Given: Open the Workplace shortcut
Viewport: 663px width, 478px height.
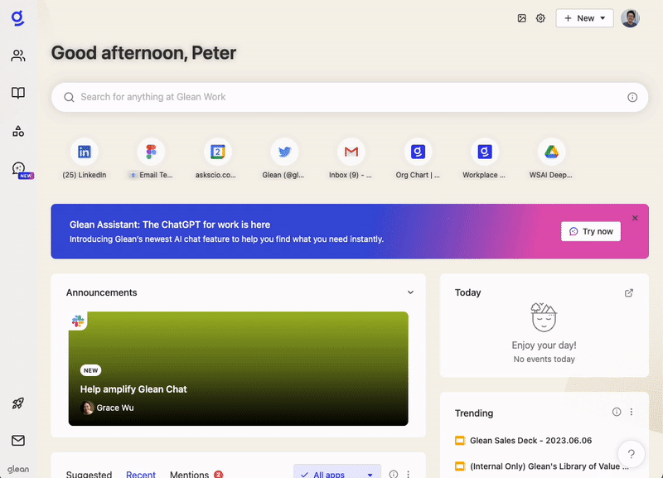Looking at the screenshot, I should click(485, 158).
